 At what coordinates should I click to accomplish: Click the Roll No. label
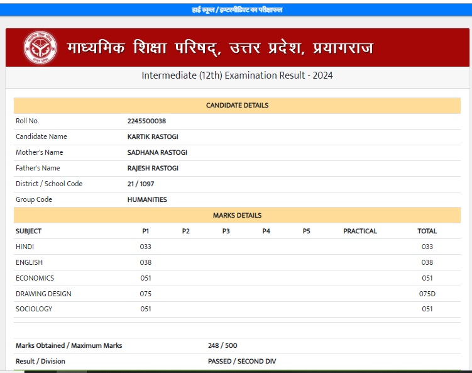(x=28, y=121)
